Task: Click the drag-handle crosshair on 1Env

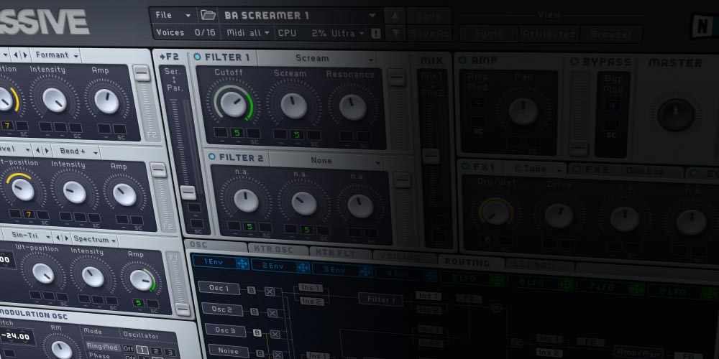Action: click(242, 264)
